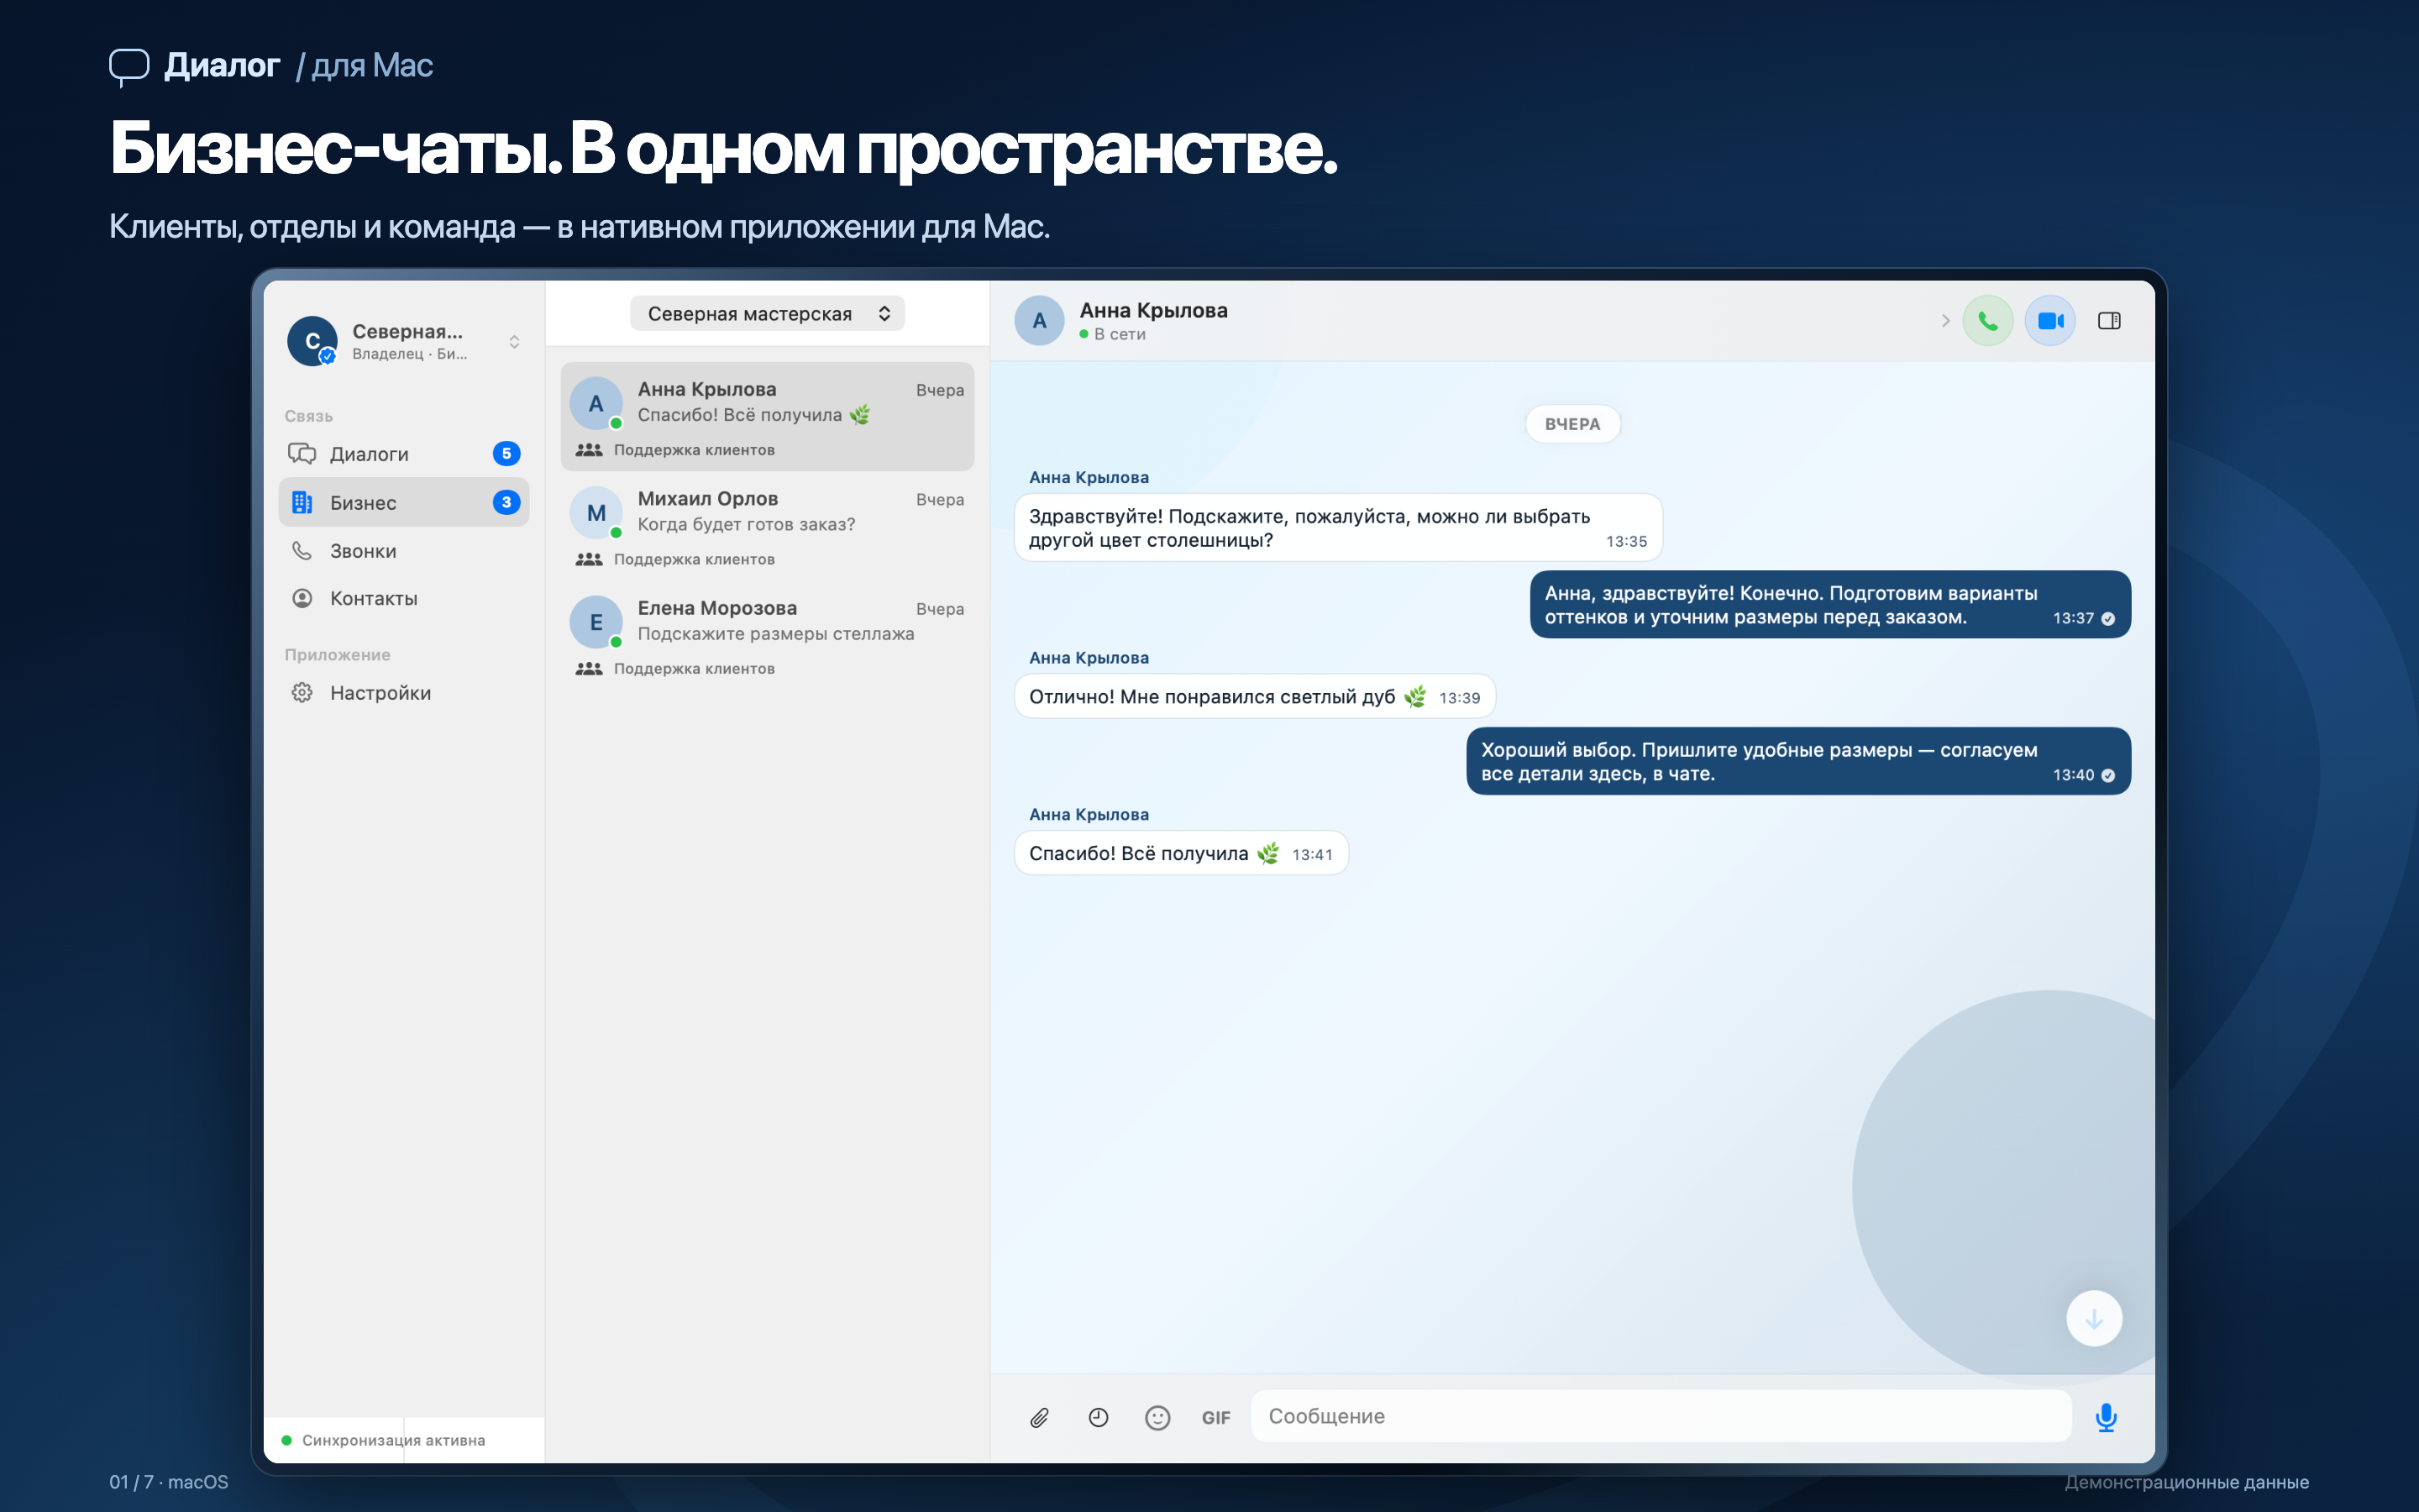Click the sender name above the 13:39 message
The height and width of the screenshot is (1512, 2419).
pos(1089,658)
